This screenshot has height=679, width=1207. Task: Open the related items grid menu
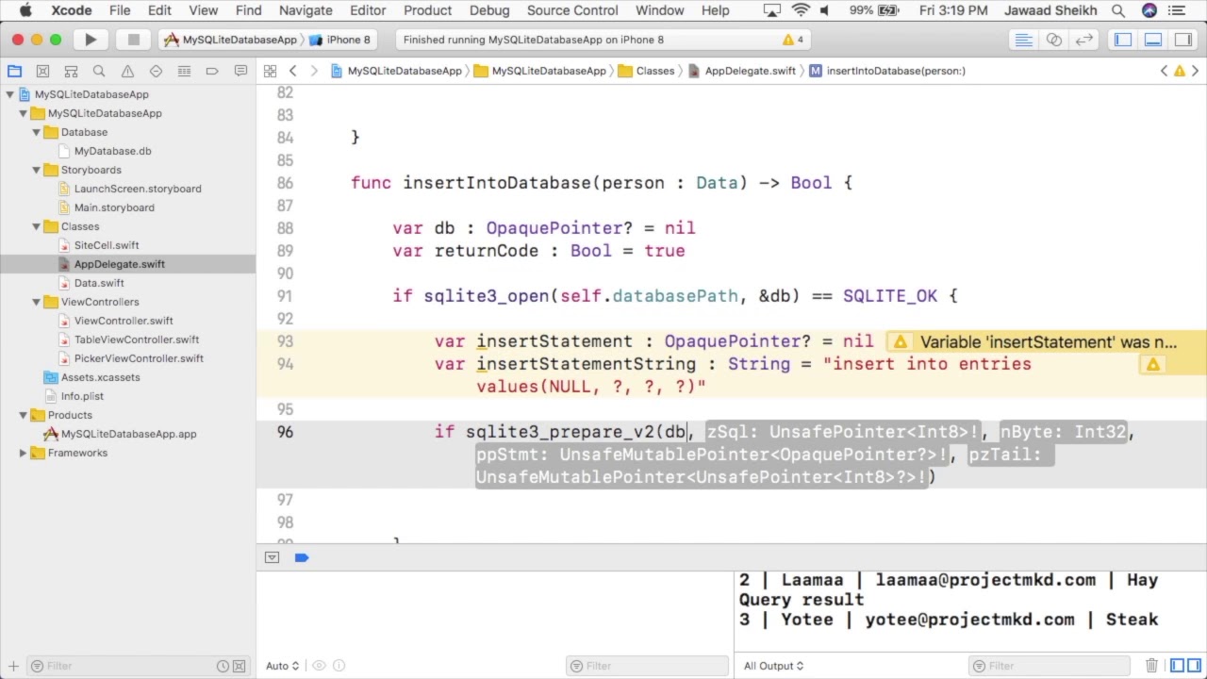(x=270, y=71)
